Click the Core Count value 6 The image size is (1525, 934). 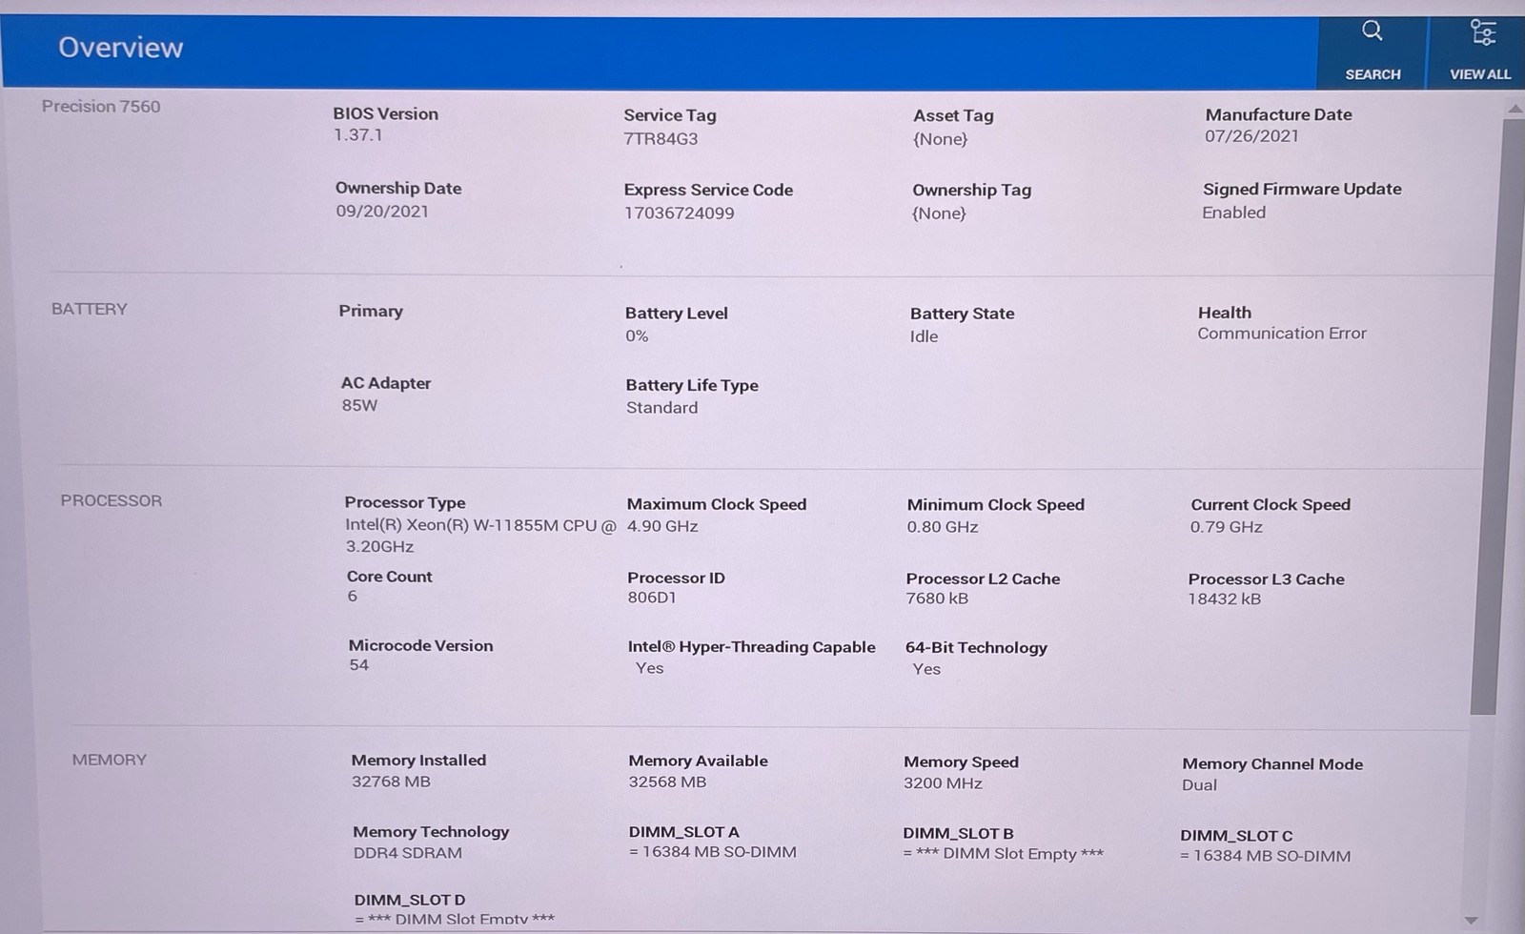pos(353,597)
